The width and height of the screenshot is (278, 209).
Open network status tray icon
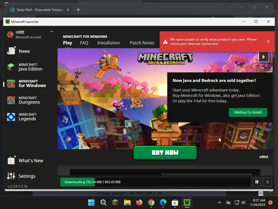coord(237,202)
